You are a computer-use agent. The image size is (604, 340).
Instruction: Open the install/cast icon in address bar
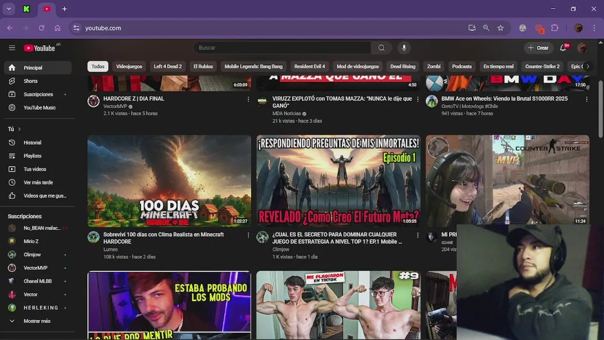472,28
